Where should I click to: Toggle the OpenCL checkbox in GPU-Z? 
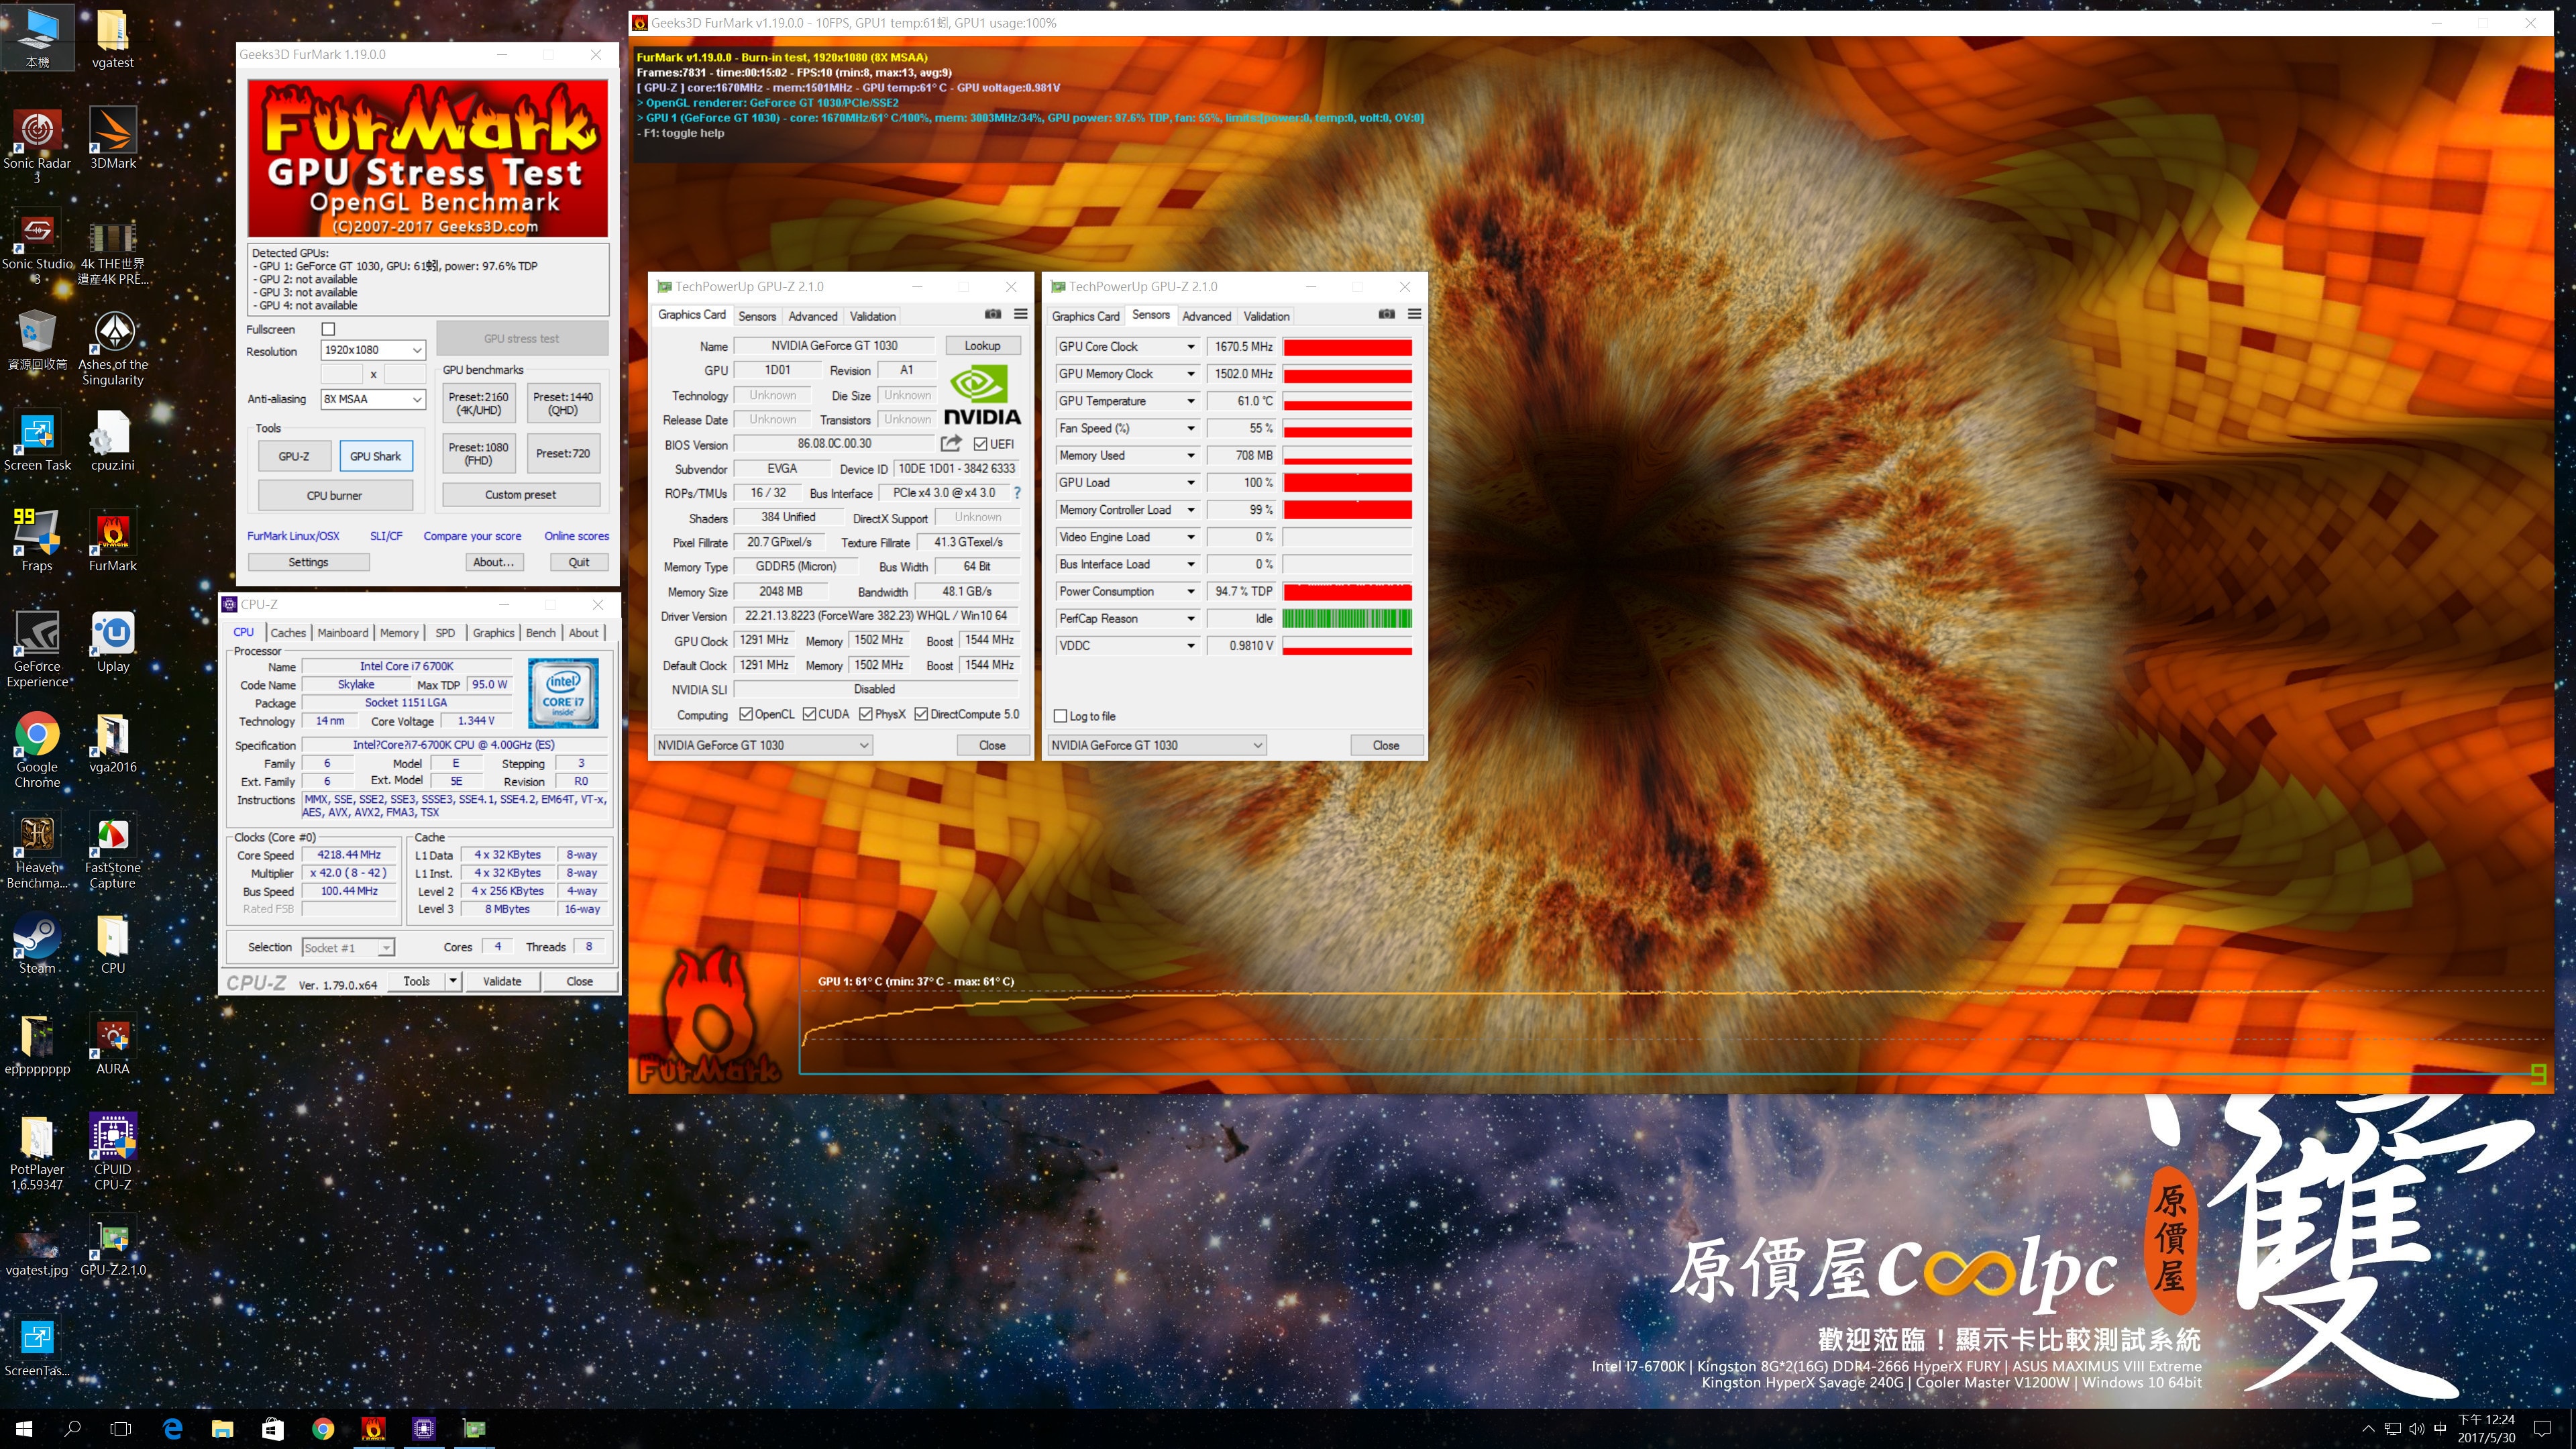746,714
